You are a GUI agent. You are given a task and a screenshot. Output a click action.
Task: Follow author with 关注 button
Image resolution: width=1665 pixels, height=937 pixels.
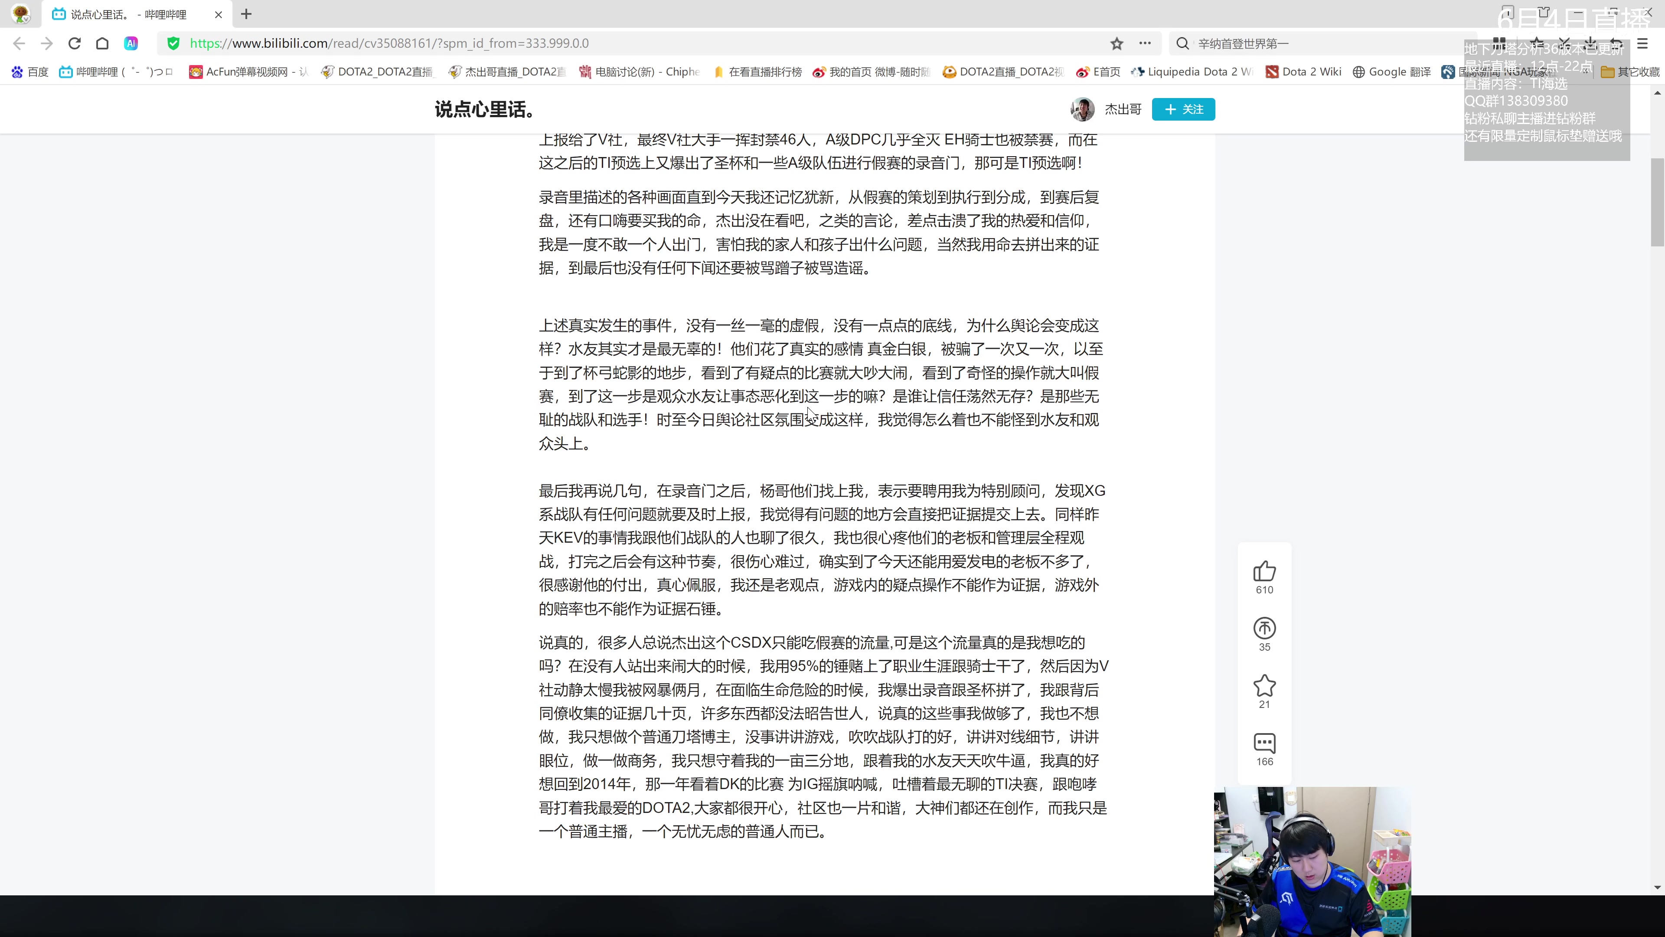coord(1183,109)
